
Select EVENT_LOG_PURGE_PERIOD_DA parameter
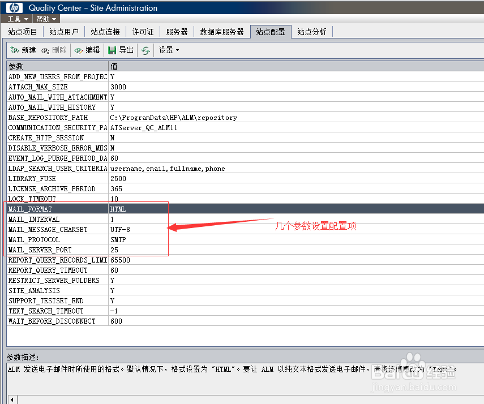click(57, 158)
